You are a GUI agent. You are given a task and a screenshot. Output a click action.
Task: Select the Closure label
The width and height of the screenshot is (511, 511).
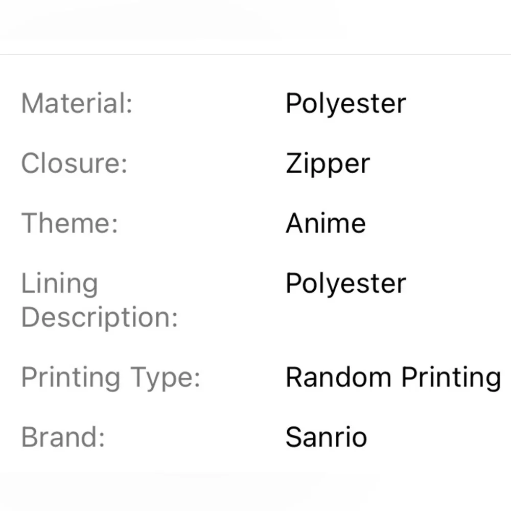[x=74, y=164]
